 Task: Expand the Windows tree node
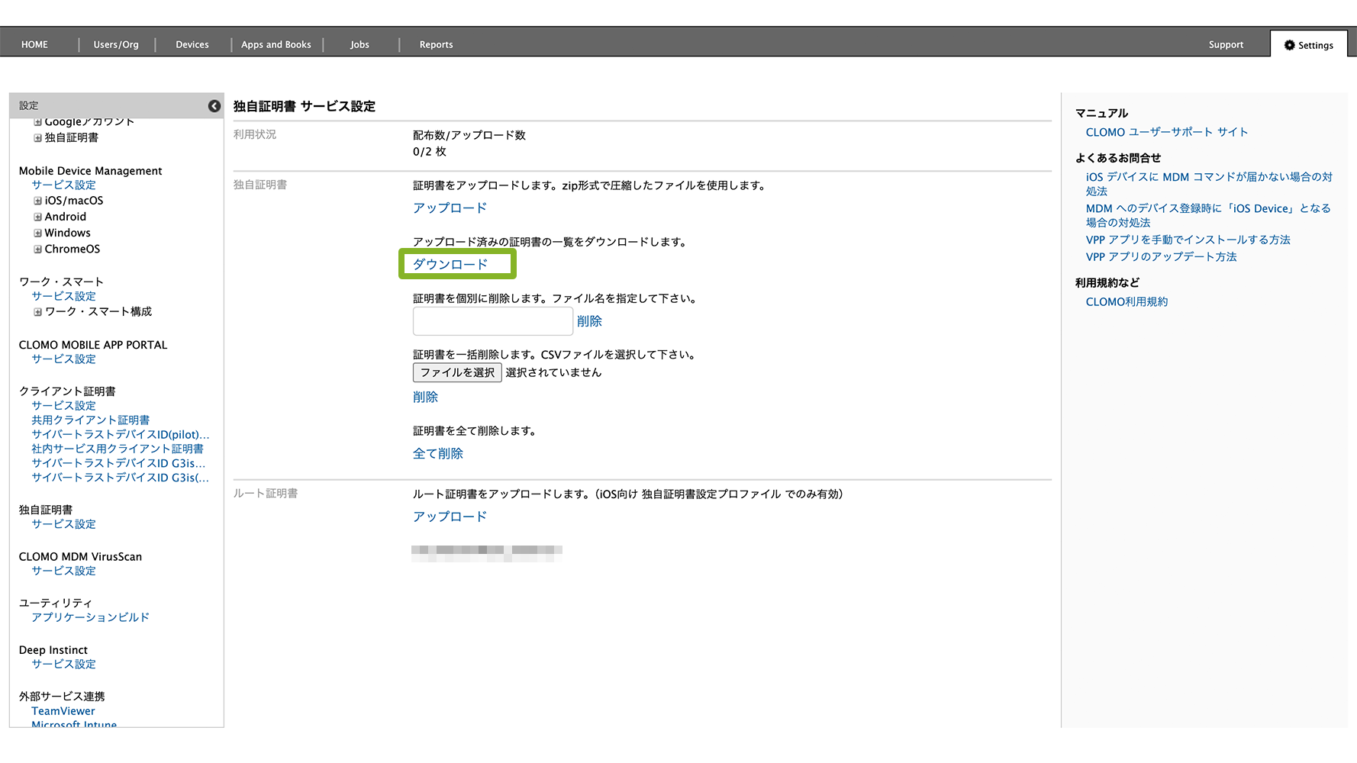(37, 233)
